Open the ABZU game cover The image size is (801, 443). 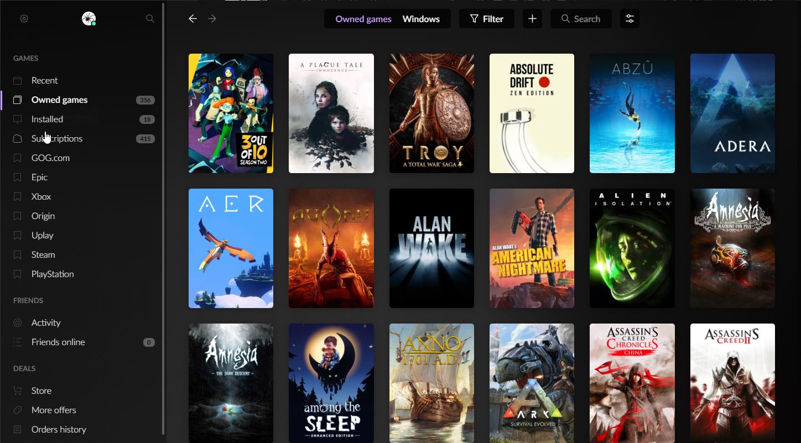632,113
